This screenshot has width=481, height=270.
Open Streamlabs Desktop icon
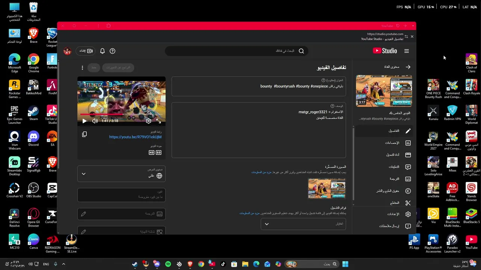[x=14, y=167]
